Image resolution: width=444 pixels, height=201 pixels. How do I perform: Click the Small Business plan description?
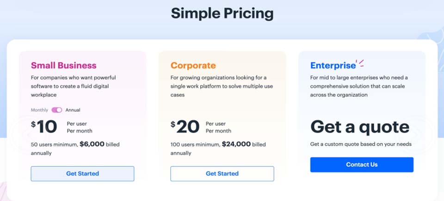point(74,86)
